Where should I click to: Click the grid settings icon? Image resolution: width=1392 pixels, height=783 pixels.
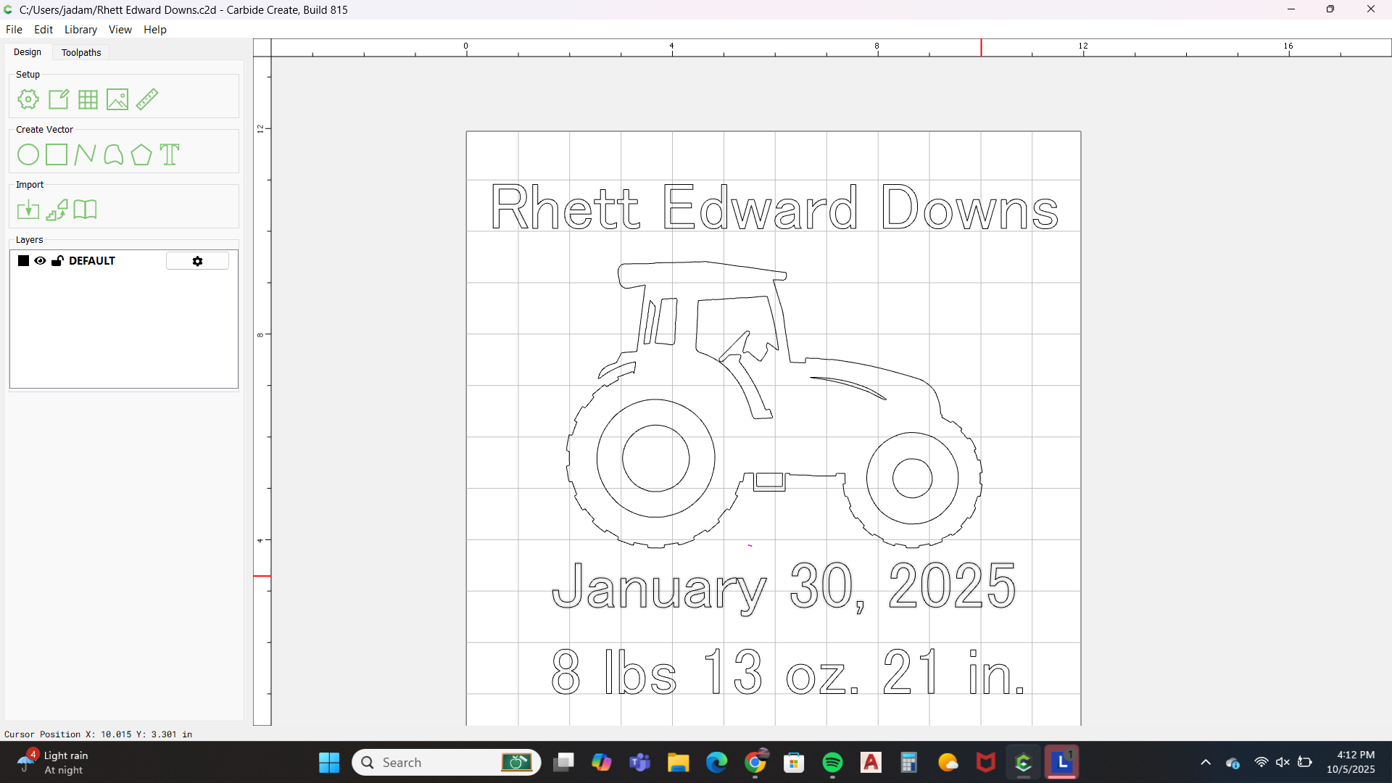tap(88, 99)
